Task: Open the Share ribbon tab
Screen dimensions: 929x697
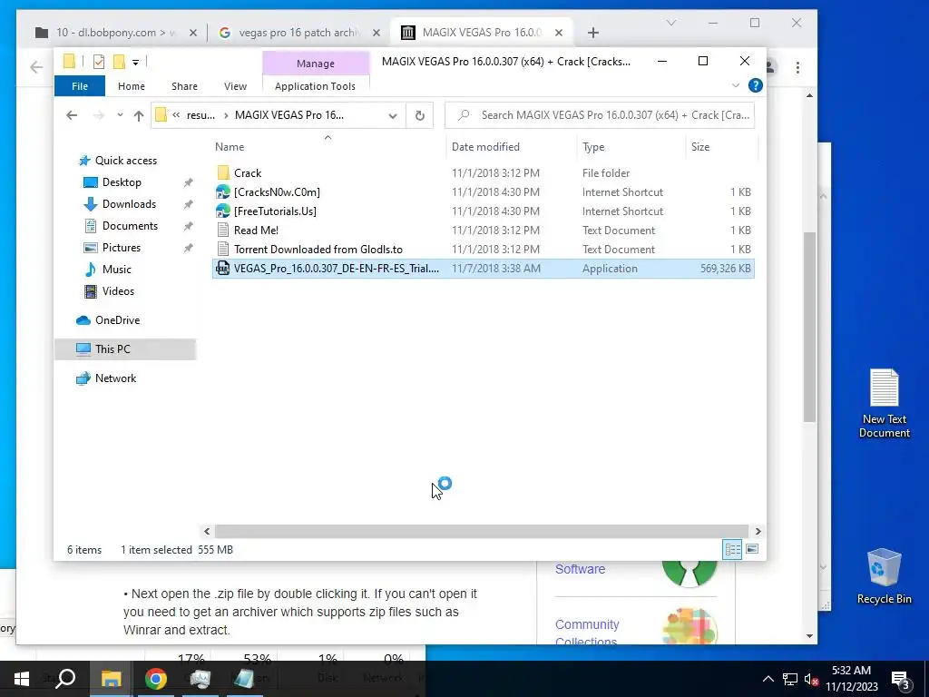Action: (184, 86)
